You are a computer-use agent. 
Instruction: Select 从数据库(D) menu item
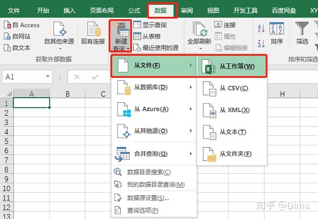pos(154,87)
